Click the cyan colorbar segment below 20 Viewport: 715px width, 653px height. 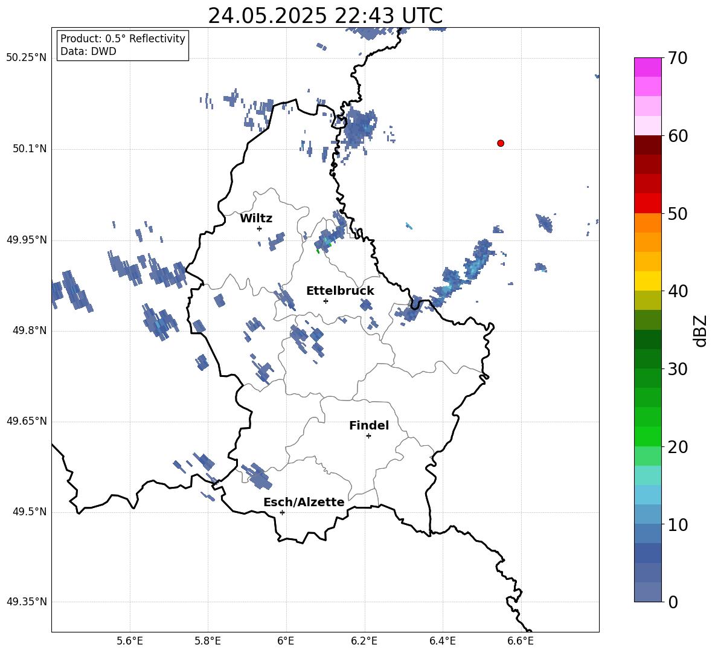tap(648, 475)
